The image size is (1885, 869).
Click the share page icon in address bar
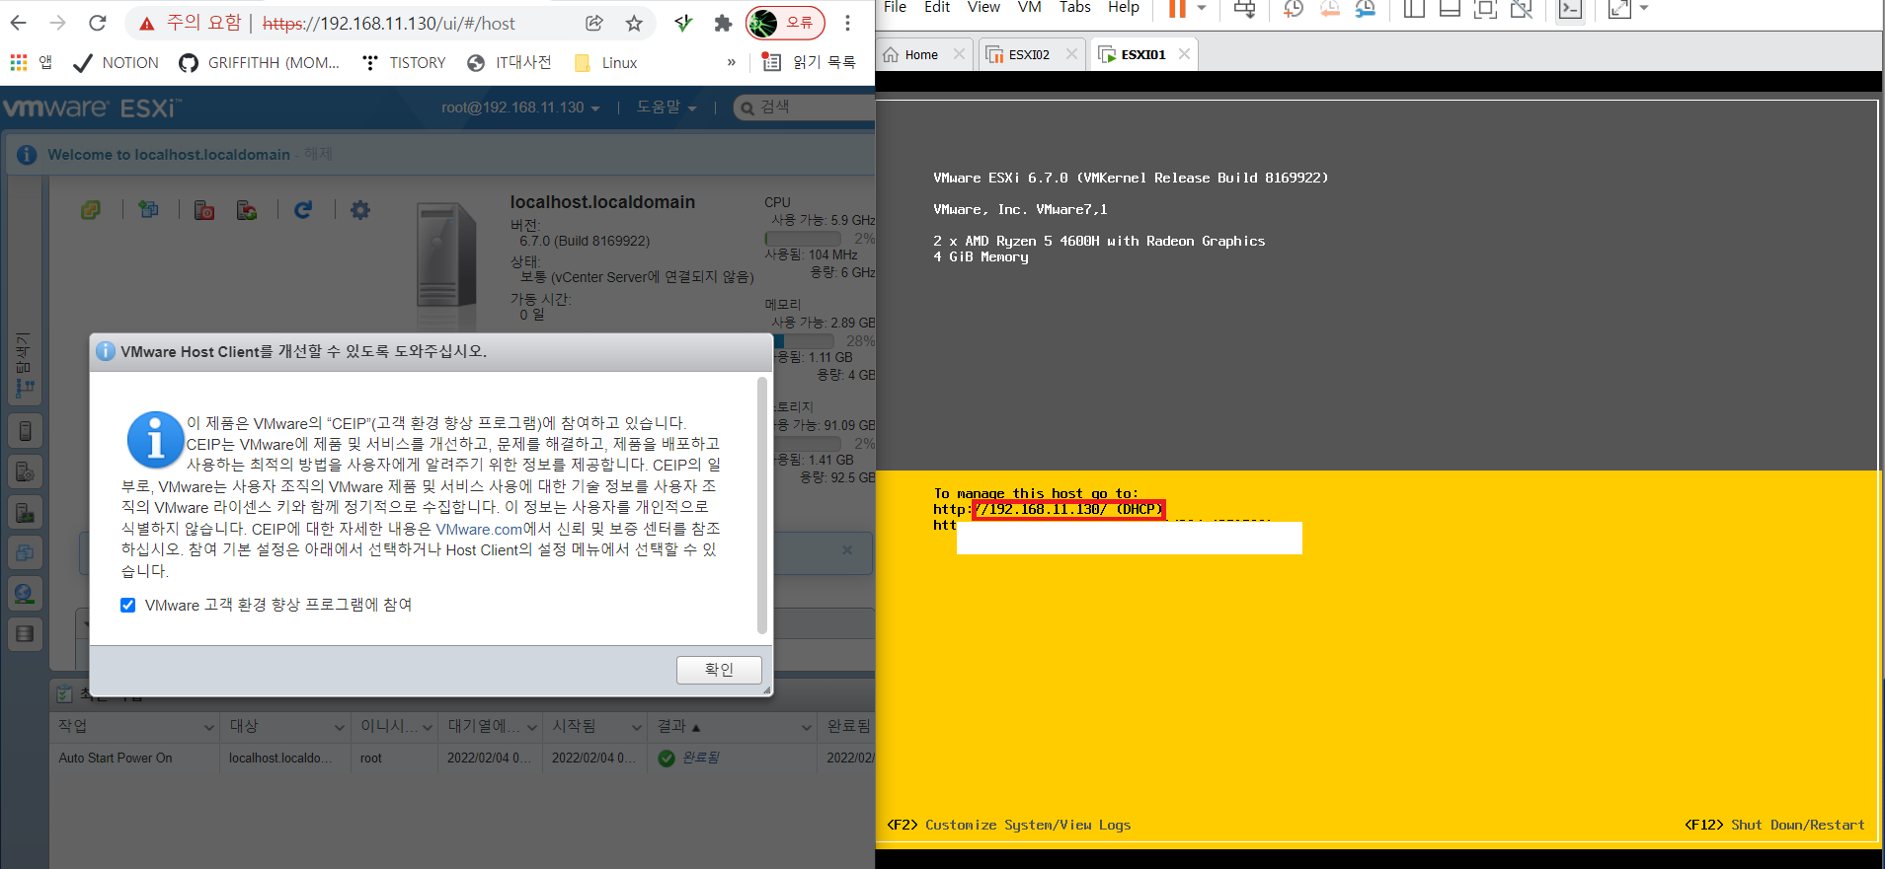pos(594,23)
